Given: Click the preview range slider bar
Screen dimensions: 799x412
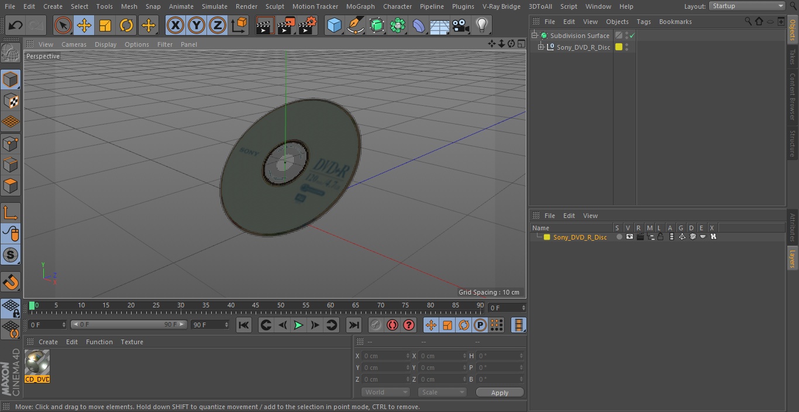Looking at the screenshot, I should pos(129,324).
